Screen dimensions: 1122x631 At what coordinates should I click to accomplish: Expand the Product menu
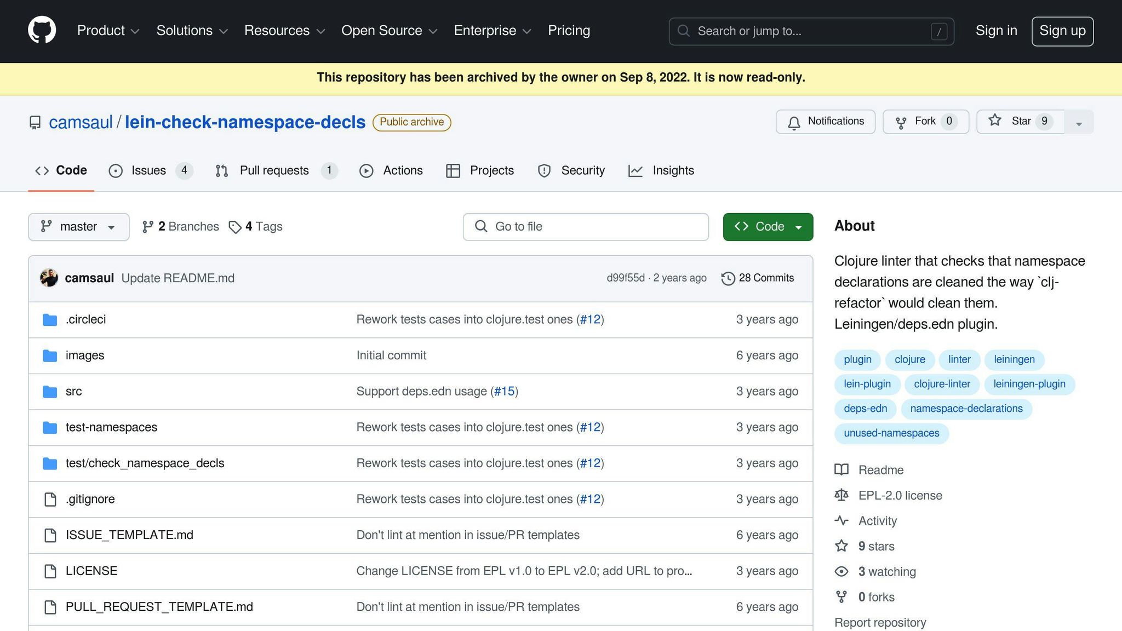click(108, 31)
